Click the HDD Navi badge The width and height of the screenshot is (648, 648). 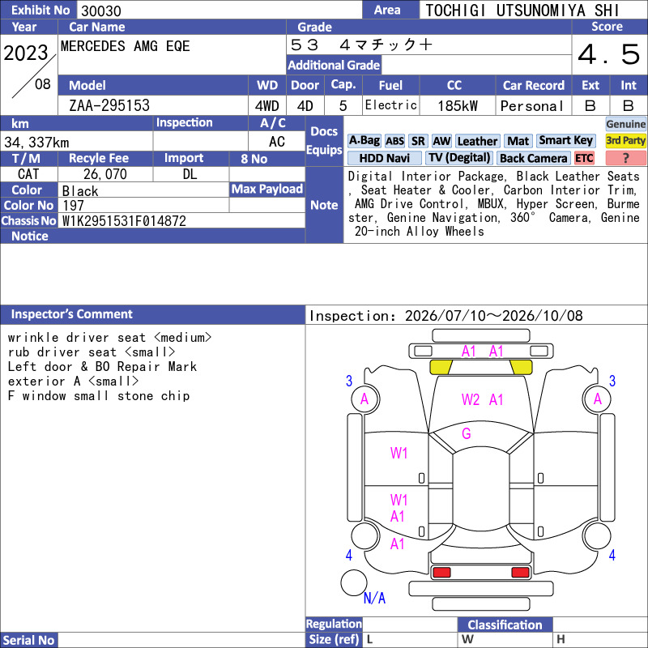click(384, 158)
